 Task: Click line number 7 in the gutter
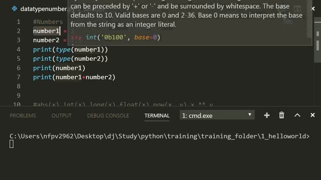click(x=19, y=77)
